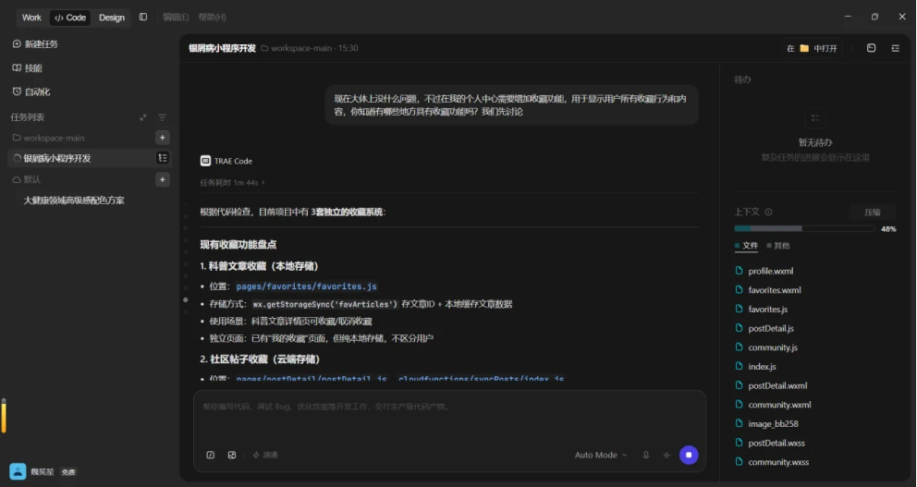Viewport: 917px width, 487px height.
Task: Open community.wxml in the file list
Action: pos(779,405)
